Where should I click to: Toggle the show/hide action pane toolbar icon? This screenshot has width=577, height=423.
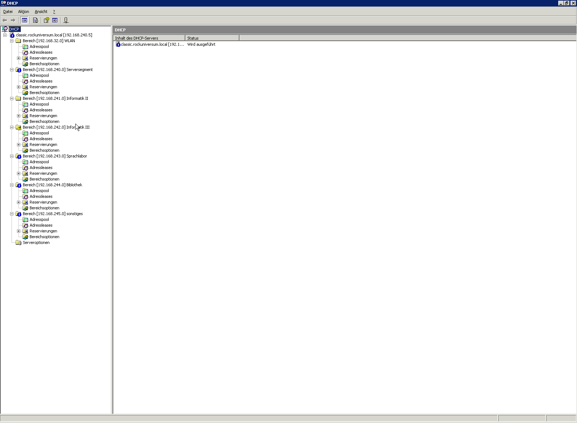[x=55, y=20]
